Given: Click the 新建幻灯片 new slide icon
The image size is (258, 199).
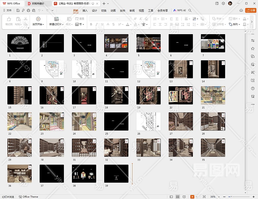Looking at the screenshot, I should click(56, 19).
